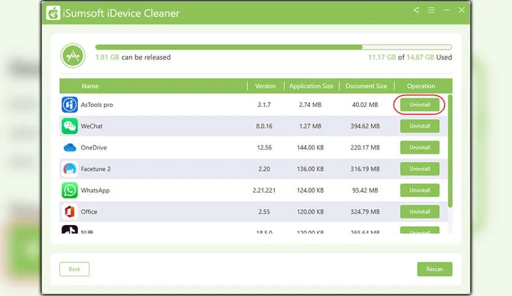Viewport: 512px width, 296px height.
Task: Click WhatsApp document size 93.42 MB
Action: point(365,190)
